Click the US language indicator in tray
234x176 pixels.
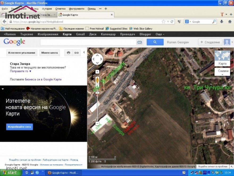(x=204, y=173)
